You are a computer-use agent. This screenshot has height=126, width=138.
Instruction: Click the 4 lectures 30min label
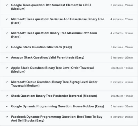click(x=122, y=33)
